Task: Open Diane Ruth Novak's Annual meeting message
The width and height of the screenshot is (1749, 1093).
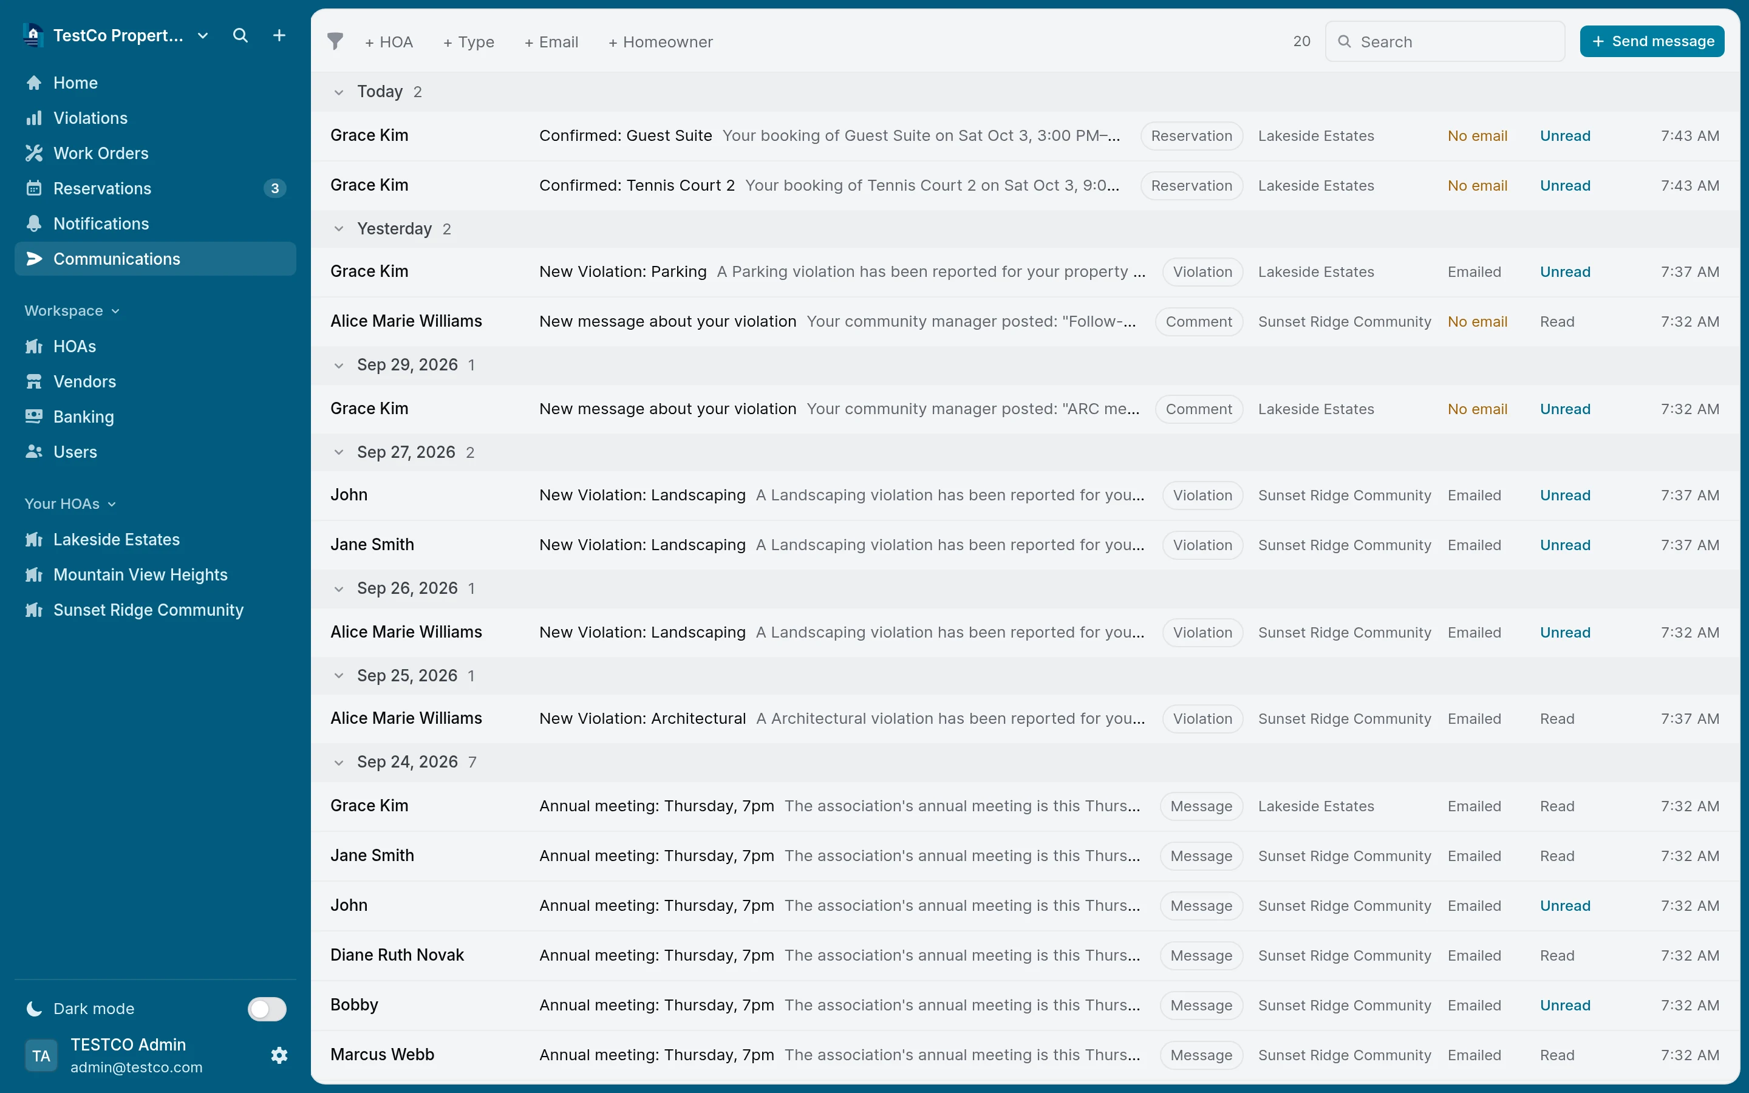Action: [x=1025, y=956]
